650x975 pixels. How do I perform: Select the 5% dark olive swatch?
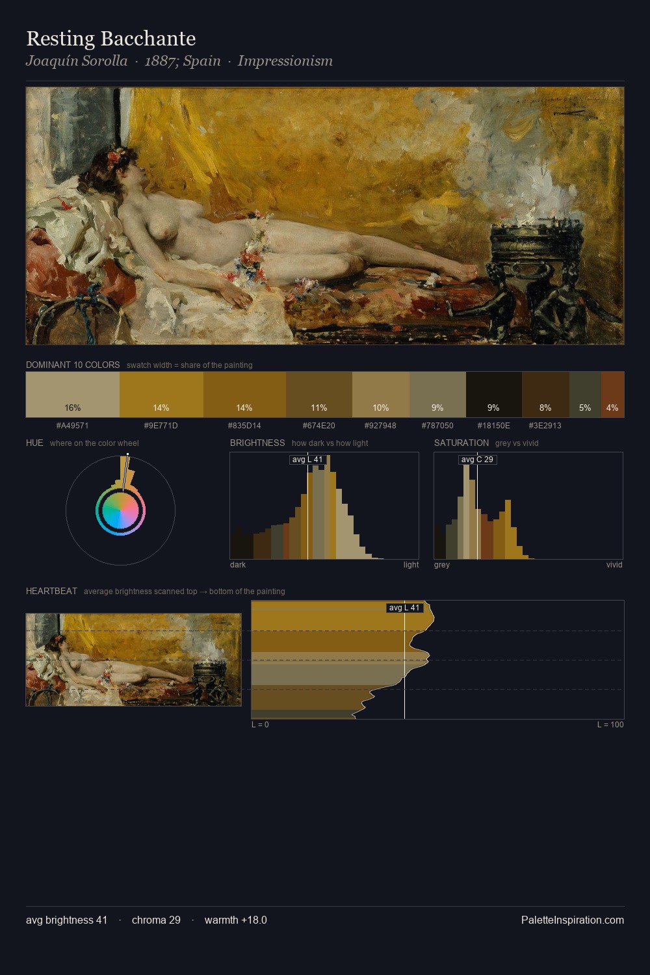585,395
